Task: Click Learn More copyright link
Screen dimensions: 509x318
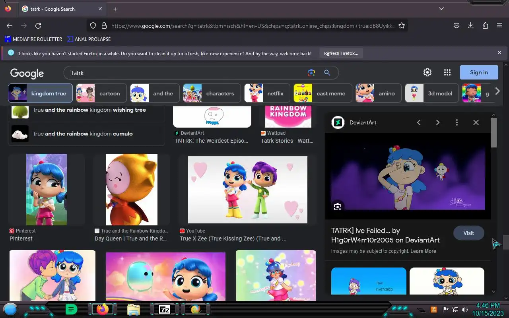Action: pos(423,251)
